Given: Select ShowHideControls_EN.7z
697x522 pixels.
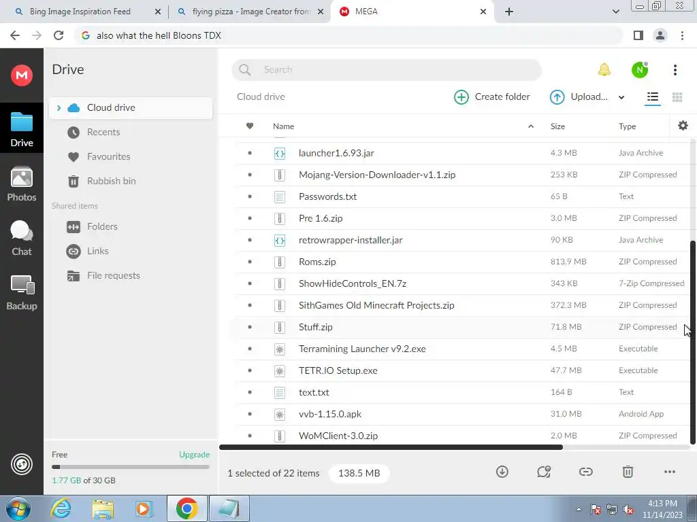Looking at the screenshot, I should click(461, 283).
